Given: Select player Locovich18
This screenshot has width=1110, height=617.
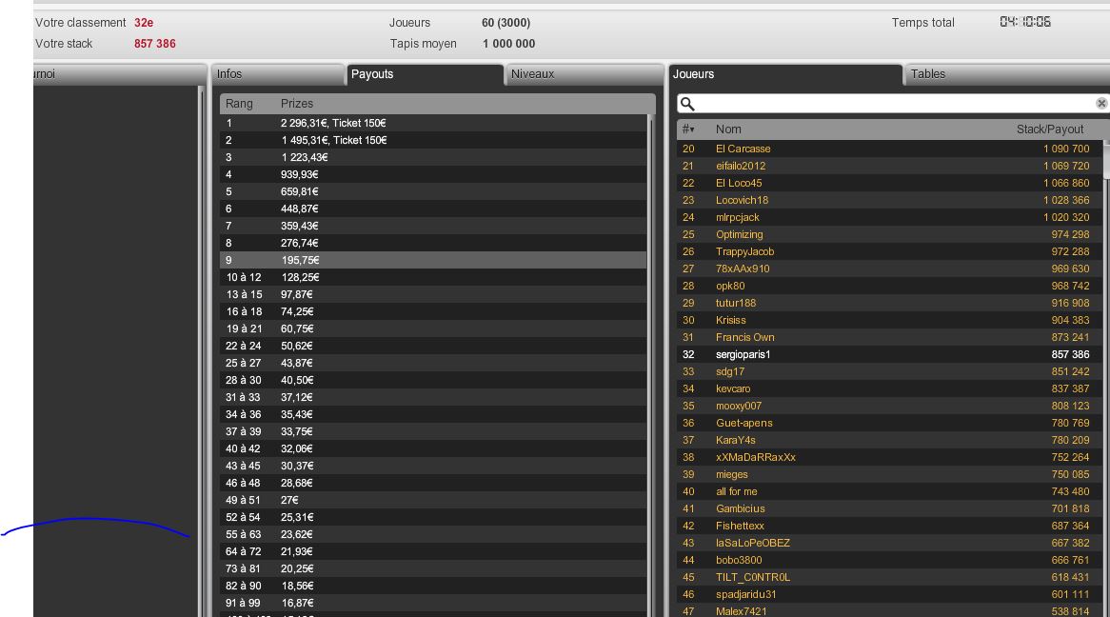Looking at the screenshot, I should click(x=889, y=201).
